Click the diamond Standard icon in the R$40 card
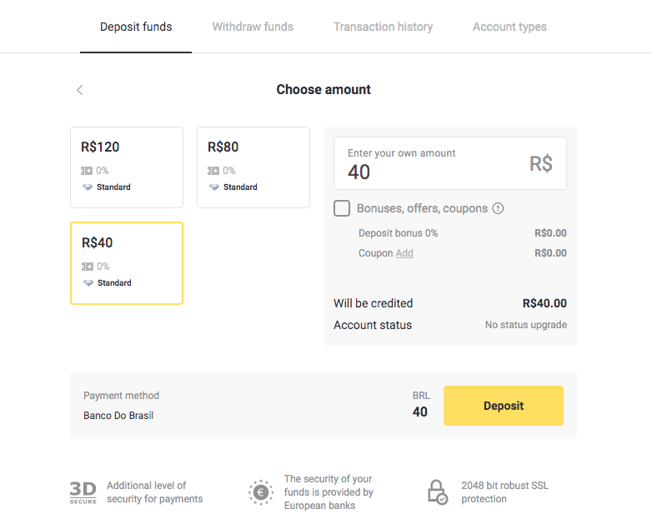The width and height of the screenshot is (652, 519). click(x=88, y=283)
